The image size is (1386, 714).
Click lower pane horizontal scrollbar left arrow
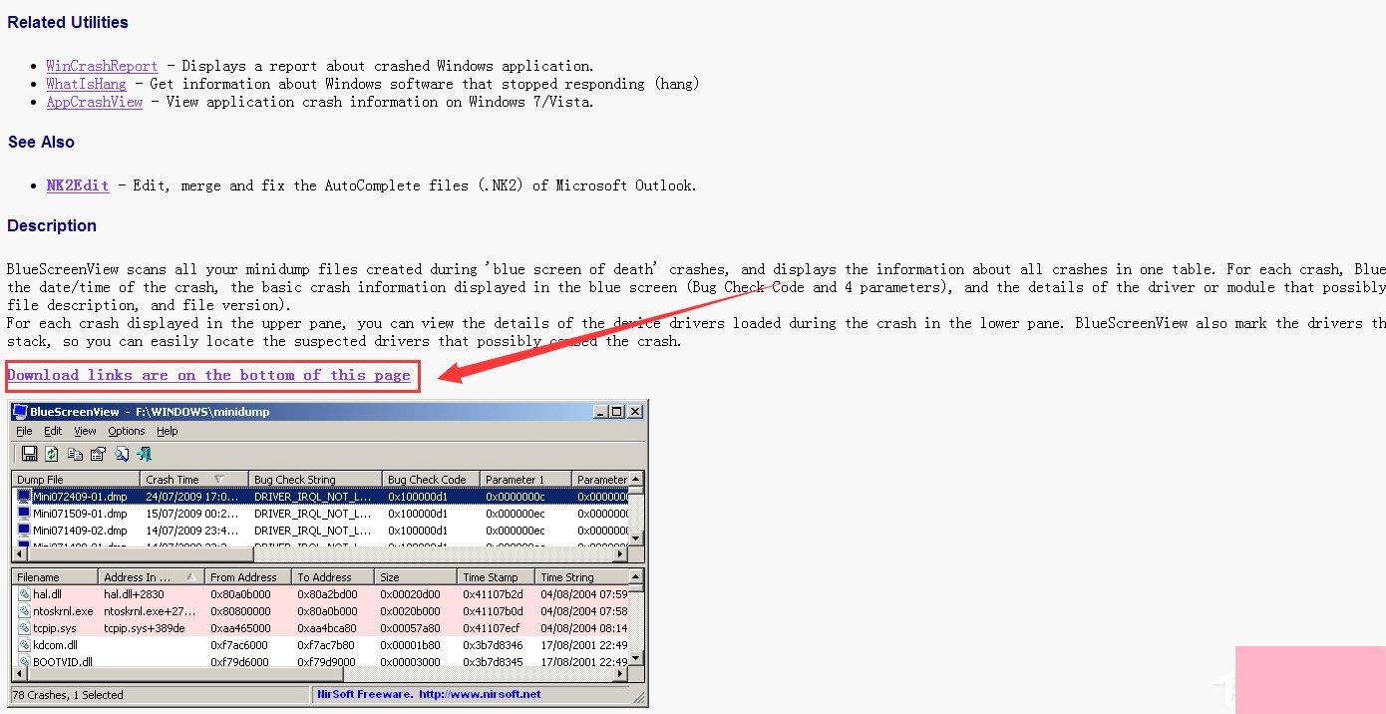click(x=21, y=674)
